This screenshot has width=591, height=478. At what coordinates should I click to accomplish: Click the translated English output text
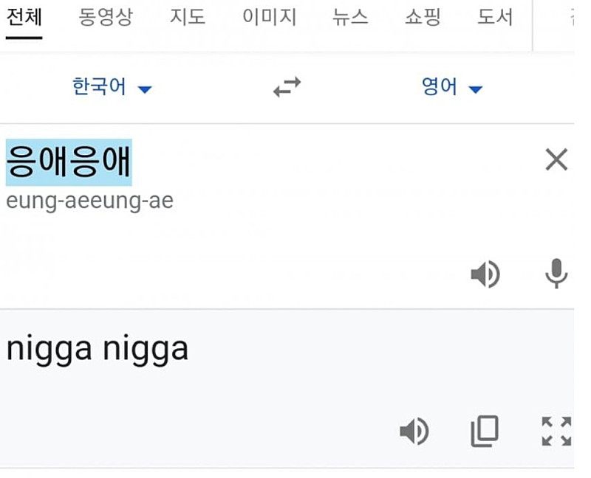coord(98,349)
